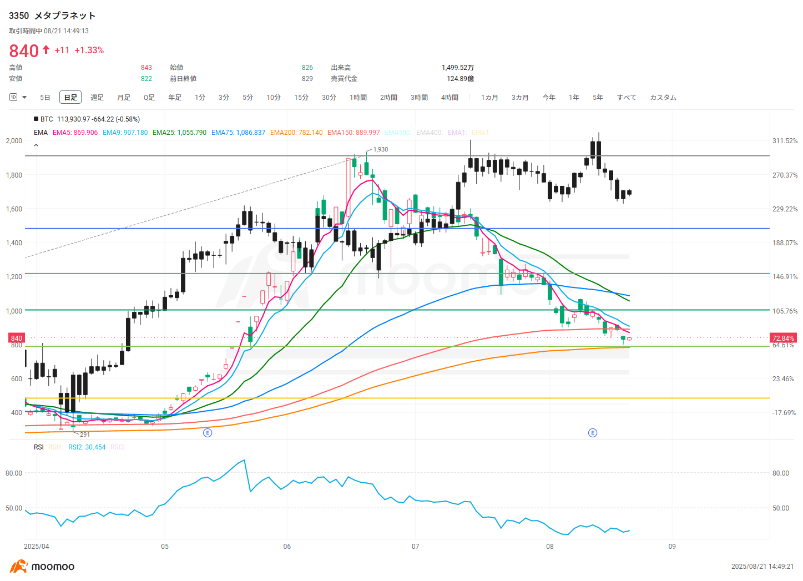Select the 1時間 interval
Screen dimensions: 803x581
pyautogui.click(x=358, y=97)
